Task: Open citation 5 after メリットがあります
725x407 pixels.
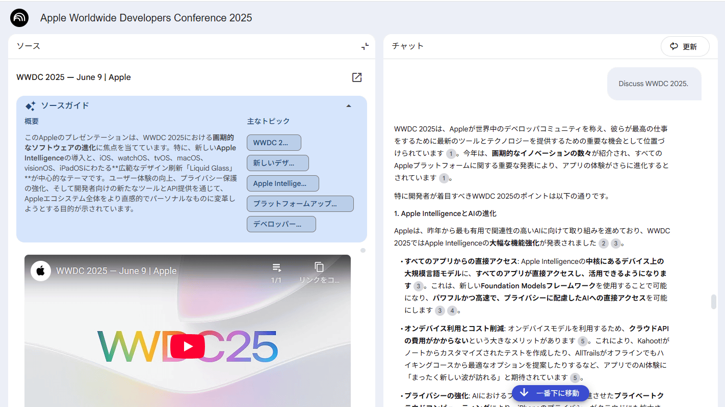Action: (x=583, y=341)
